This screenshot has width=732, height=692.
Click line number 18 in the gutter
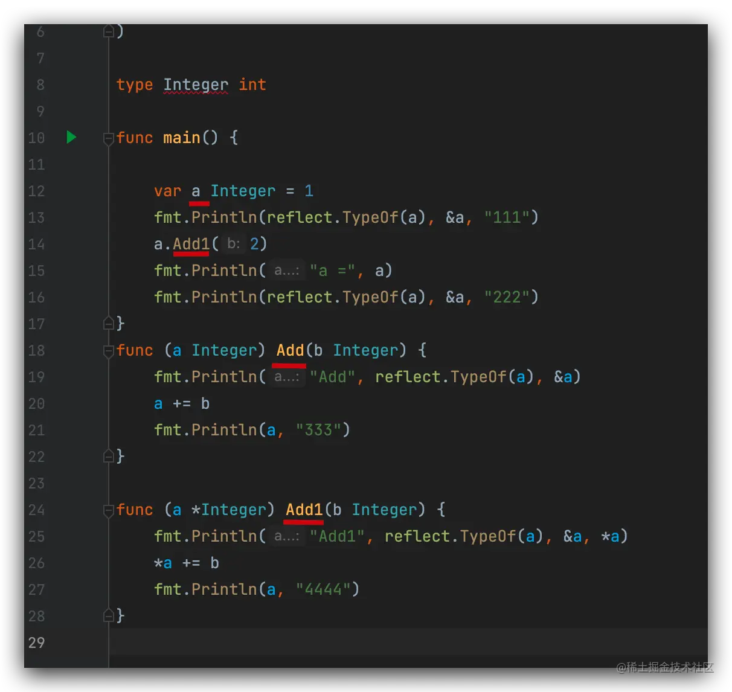36,350
